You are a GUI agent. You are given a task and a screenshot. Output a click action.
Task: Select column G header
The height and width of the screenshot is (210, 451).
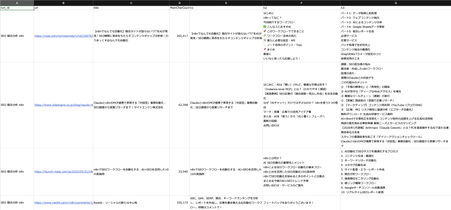point(396,3)
